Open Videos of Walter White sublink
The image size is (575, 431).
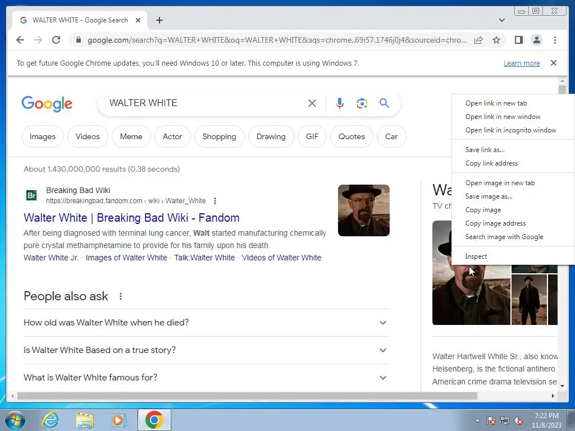281,258
